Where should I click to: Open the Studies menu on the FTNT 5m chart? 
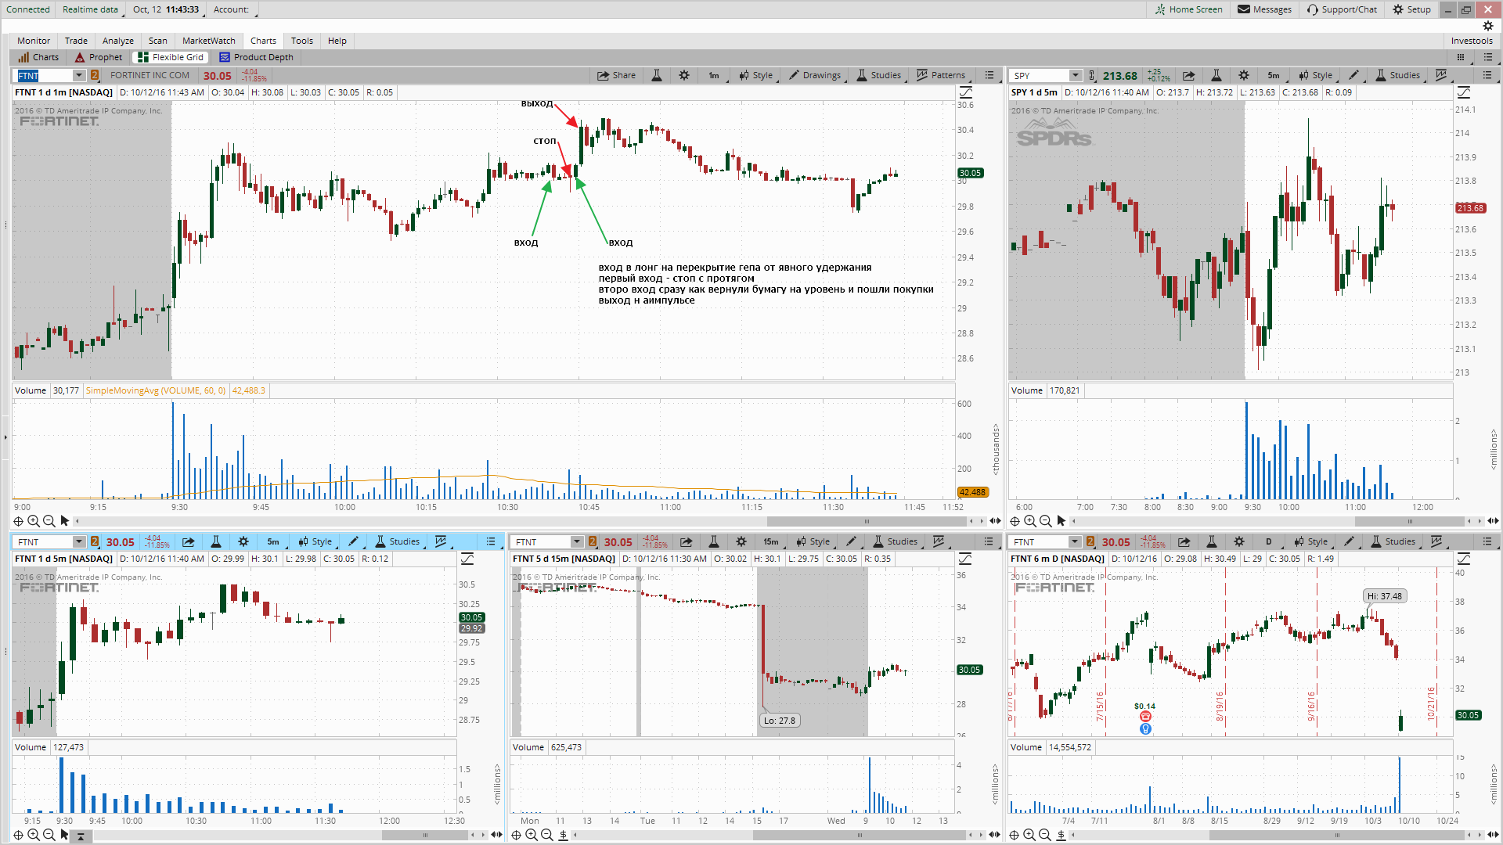[398, 541]
